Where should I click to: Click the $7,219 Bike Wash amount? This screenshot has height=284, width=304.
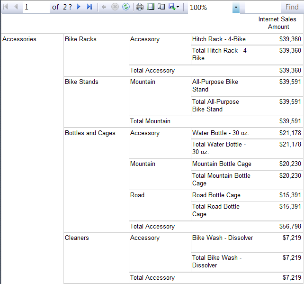[279, 242]
